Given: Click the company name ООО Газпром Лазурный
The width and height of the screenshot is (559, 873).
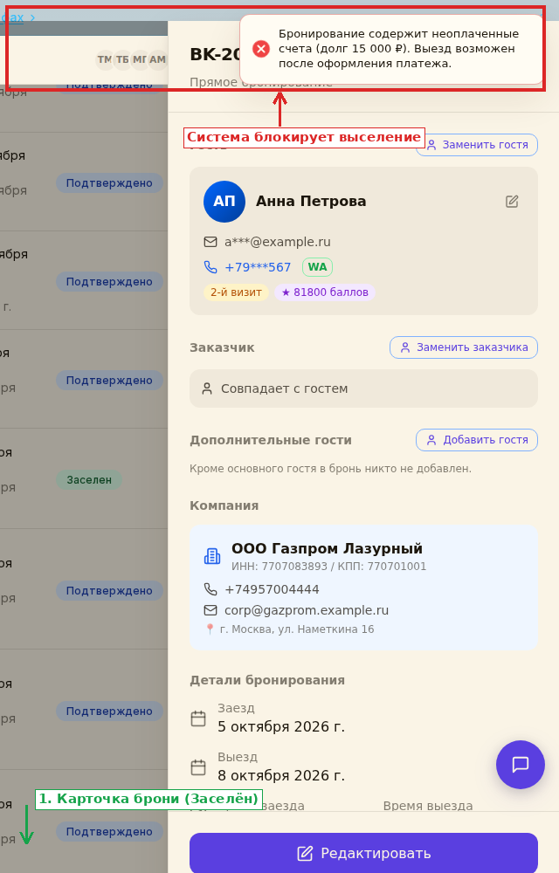Looking at the screenshot, I should tap(327, 548).
